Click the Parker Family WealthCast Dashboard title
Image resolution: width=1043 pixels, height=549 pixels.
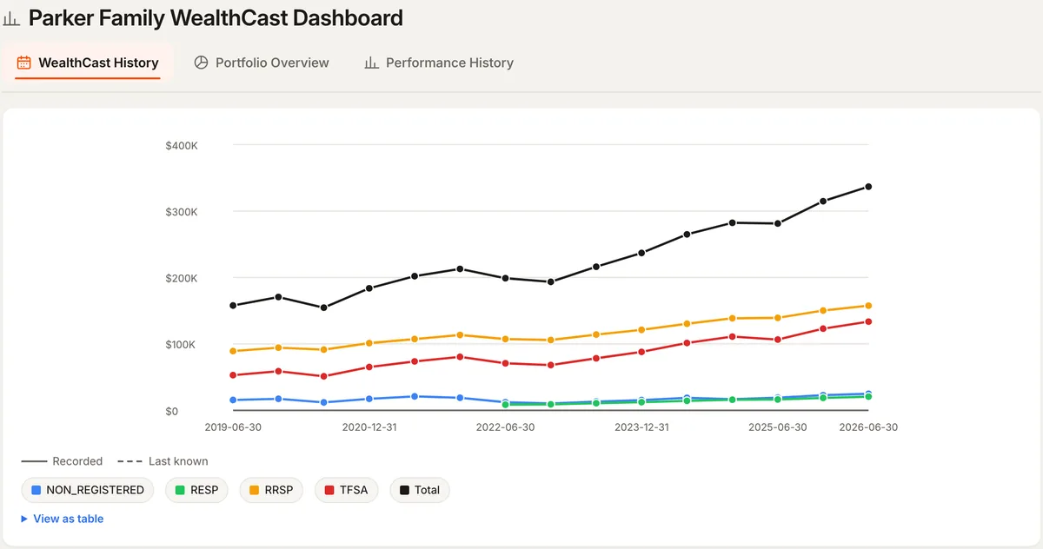click(x=216, y=17)
